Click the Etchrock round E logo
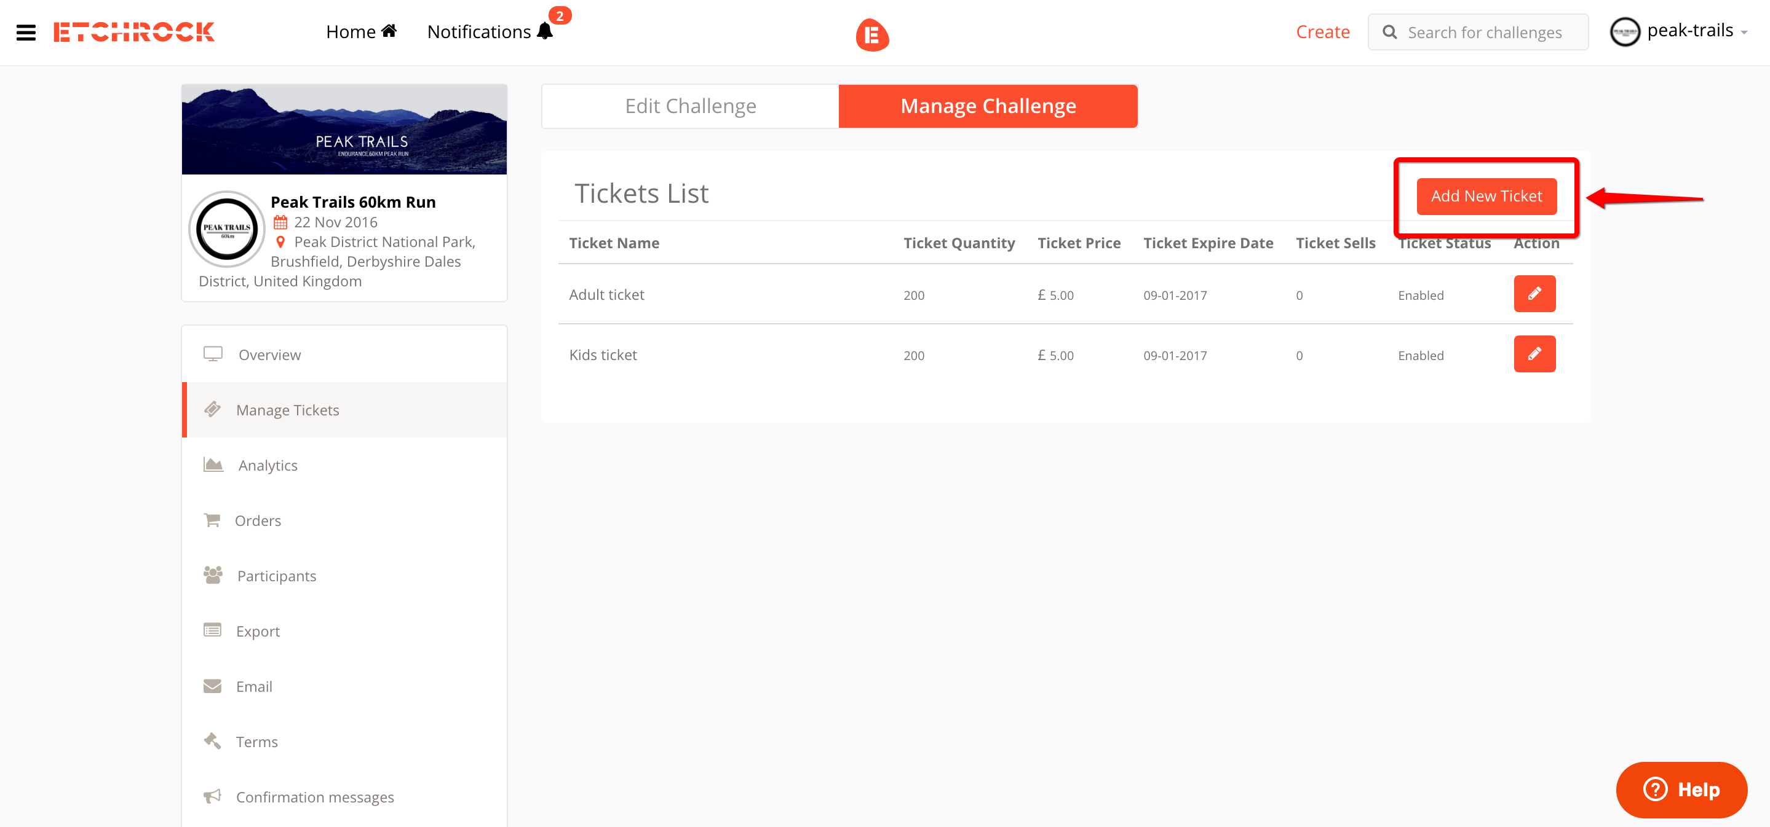This screenshot has height=827, width=1770. tap(871, 35)
